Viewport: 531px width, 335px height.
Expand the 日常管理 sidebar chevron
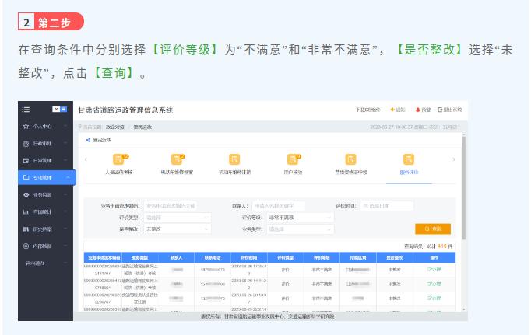pyautogui.click(x=65, y=161)
